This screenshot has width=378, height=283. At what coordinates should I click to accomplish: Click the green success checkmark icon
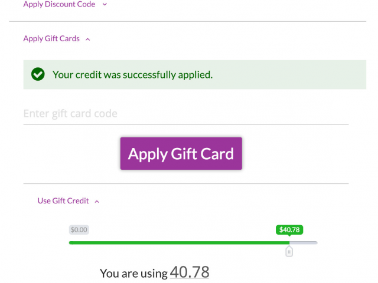click(38, 74)
